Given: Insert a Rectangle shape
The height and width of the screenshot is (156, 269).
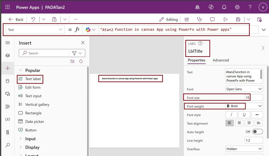Looking at the screenshot, I should tap(30, 113).
